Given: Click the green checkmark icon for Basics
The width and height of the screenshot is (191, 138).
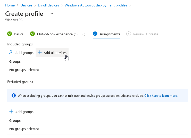Looking at the screenshot, I should (10, 34).
